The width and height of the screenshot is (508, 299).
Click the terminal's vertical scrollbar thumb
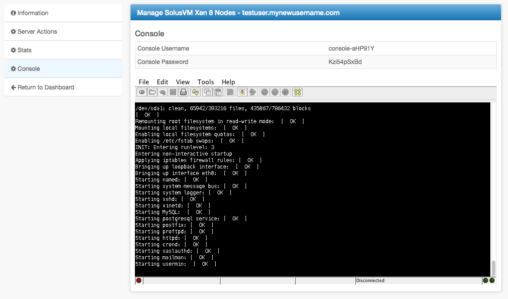[493, 267]
